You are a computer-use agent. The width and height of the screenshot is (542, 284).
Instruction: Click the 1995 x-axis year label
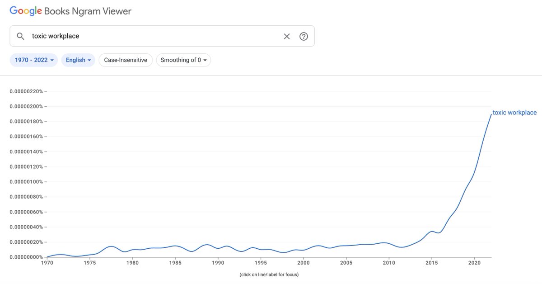(x=261, y=263)
